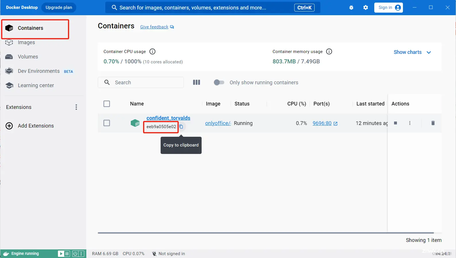This screenshot has height=258, width=456.
Task: Click Sign in button
Action: (x=389, y=7)
